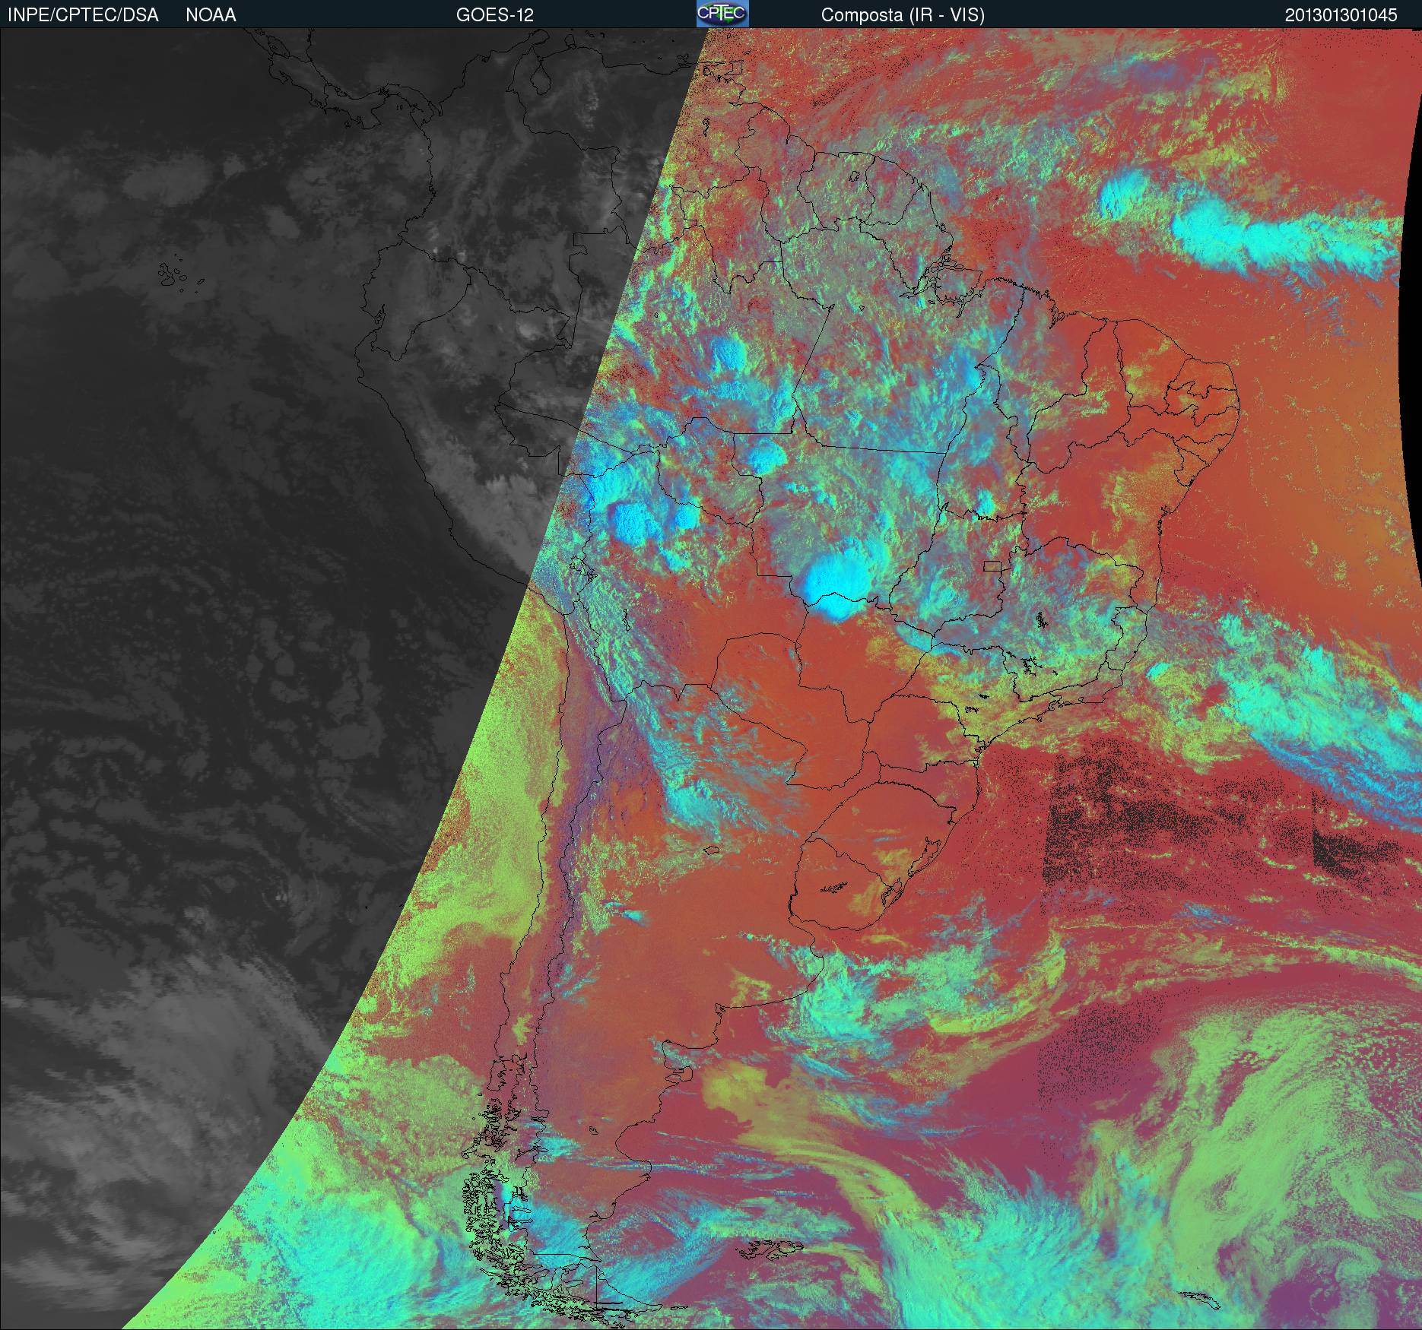Click the GOES-12 satellite label
The width and height of the screenshot is (1422, 1330).
click(x=494, y=15)
